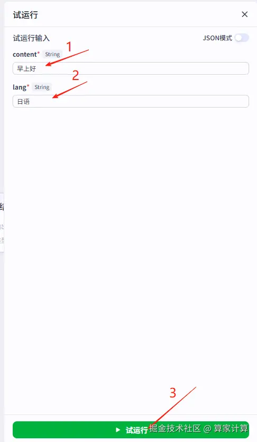Toggle the JSON模式 switch
This screenshot has width=257, height=442.
pyautogui.click(x=242, y=38)
